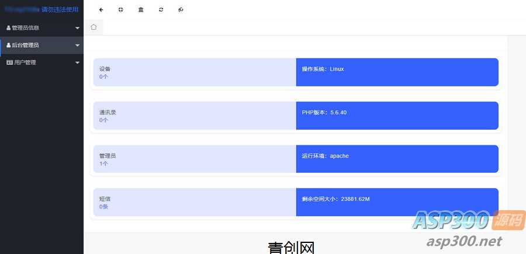Viewport: 526px width, 254px height.
Task: Click the 设备 label in first card
Action: [105, 69]
